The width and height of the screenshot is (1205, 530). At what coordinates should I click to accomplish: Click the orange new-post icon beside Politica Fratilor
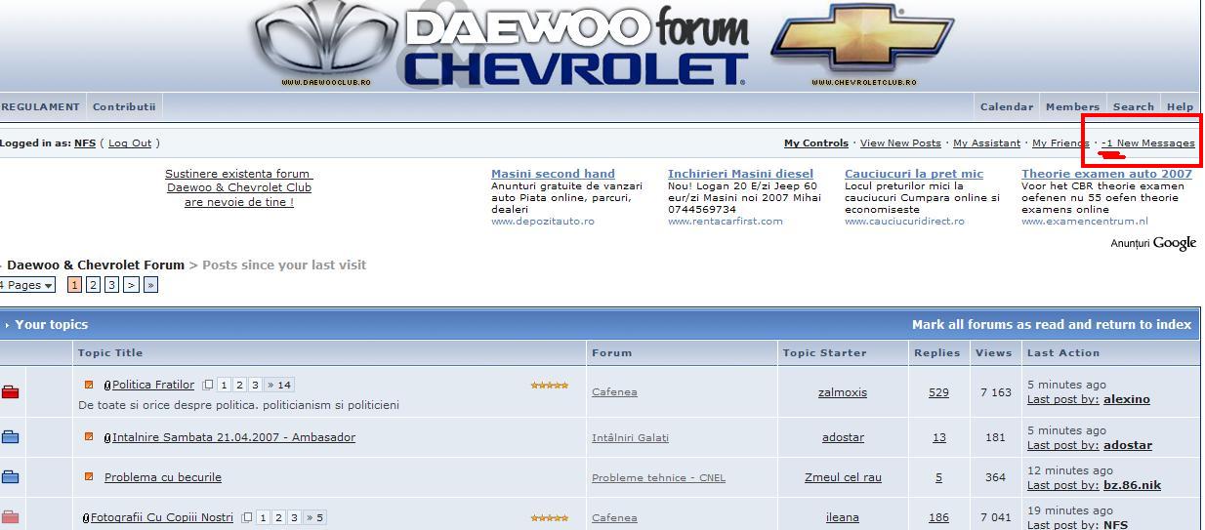(89, 385)
